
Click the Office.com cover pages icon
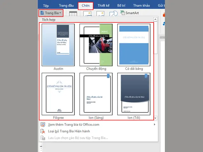[43, 125]
